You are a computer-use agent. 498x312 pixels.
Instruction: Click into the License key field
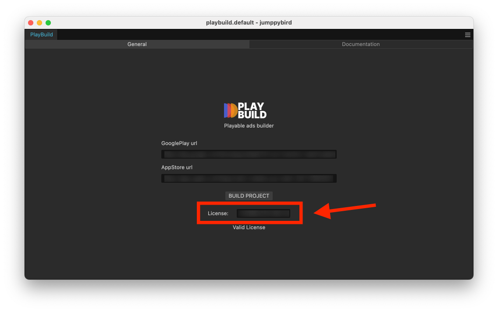pos(263,213)
